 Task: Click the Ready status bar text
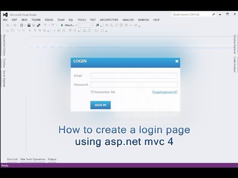click(x=5, y=166)
